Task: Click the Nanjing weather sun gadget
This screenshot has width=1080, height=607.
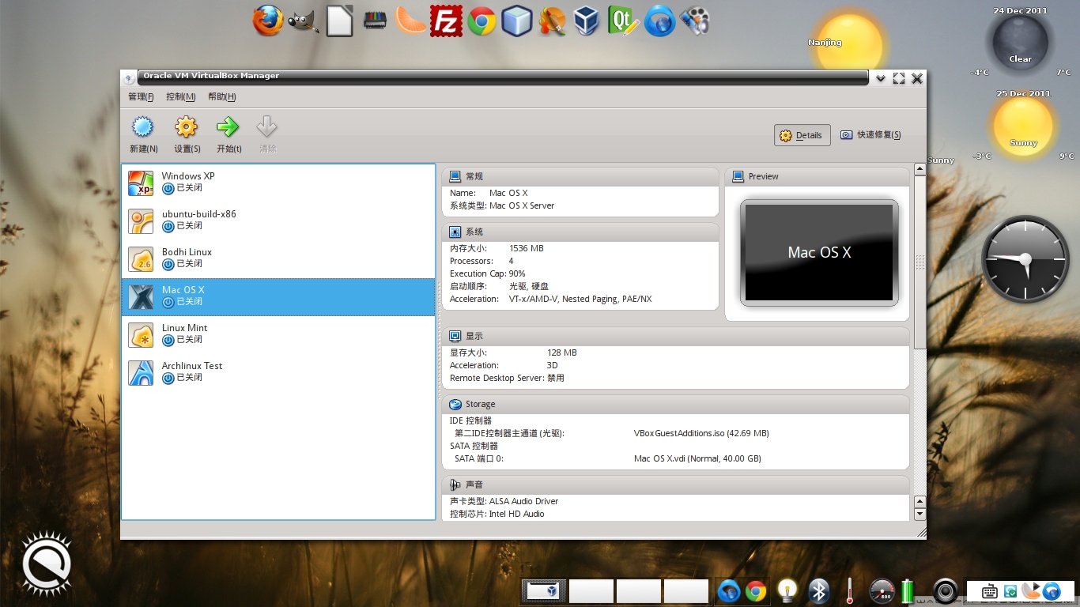Action: click(848, 45)
